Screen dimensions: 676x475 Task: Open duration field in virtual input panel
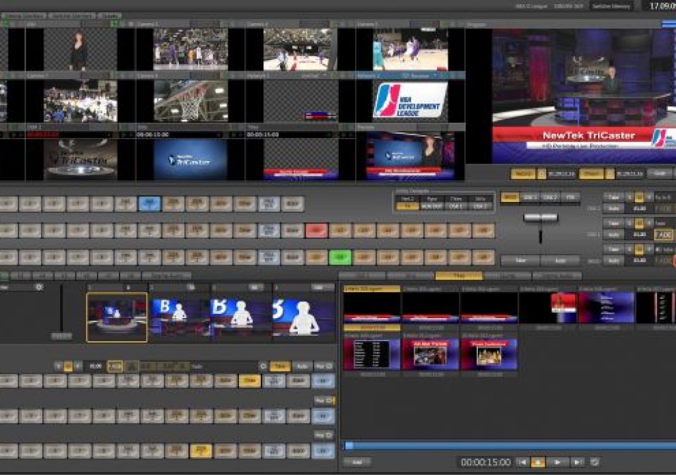coord(95,366)
